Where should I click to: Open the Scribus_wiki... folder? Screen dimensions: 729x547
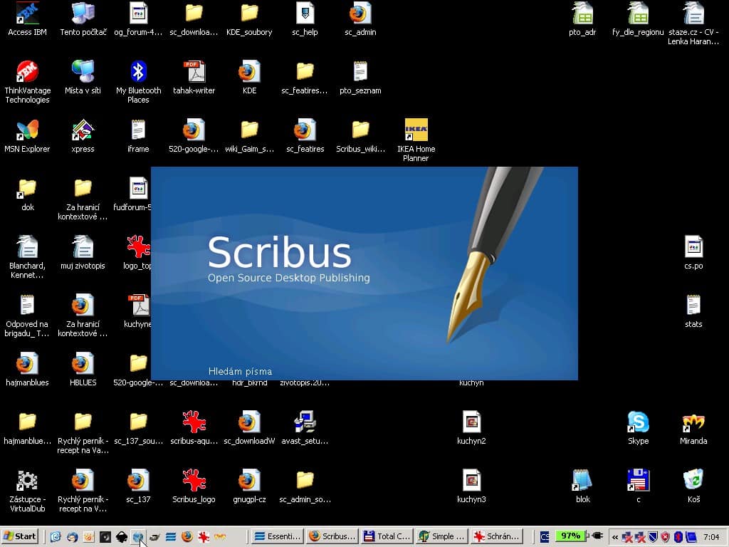(x=360, y=135)
